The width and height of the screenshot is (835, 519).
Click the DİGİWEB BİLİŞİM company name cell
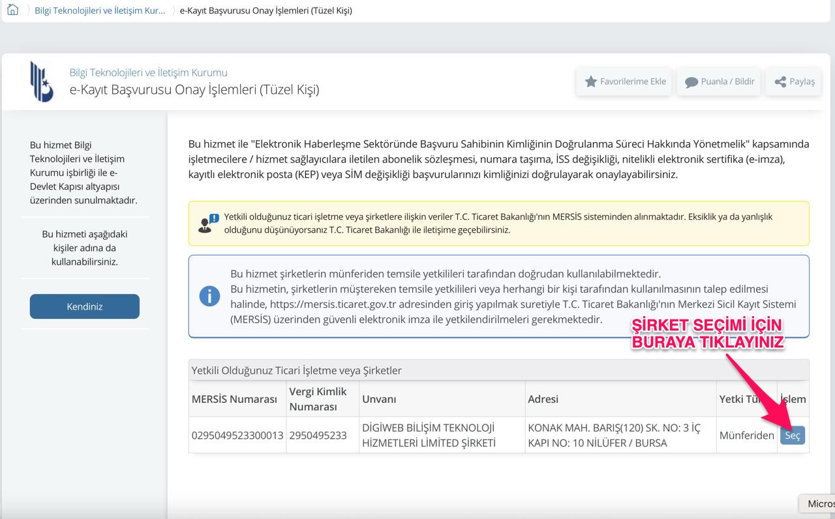pyautogui.click(x=429, y=436)
